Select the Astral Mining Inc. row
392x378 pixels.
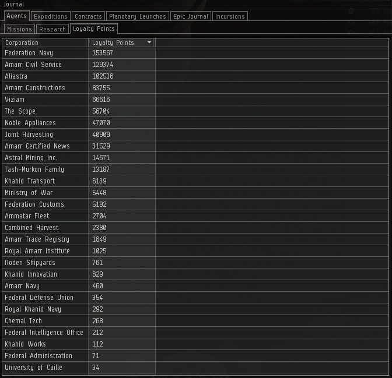195,158
